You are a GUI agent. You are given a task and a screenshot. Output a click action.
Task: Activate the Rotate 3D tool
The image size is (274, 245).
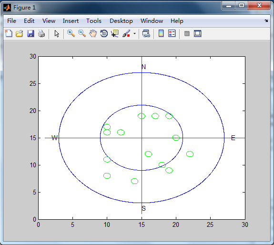pyautogui.click(x=104, y=33)
